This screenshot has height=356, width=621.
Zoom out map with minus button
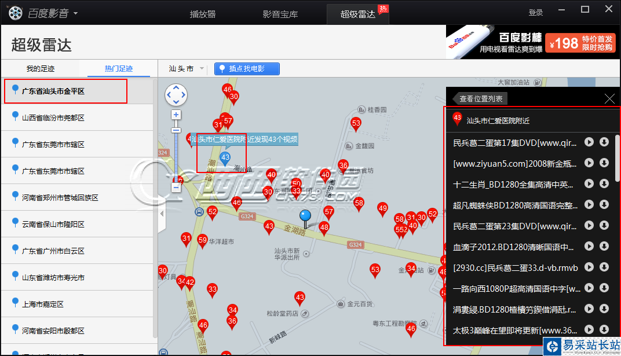coord(176,188)
